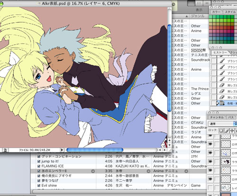237x196 pixels.
Task: Click the history state marker beside 色相・彩度
Action: click(218, 103)
